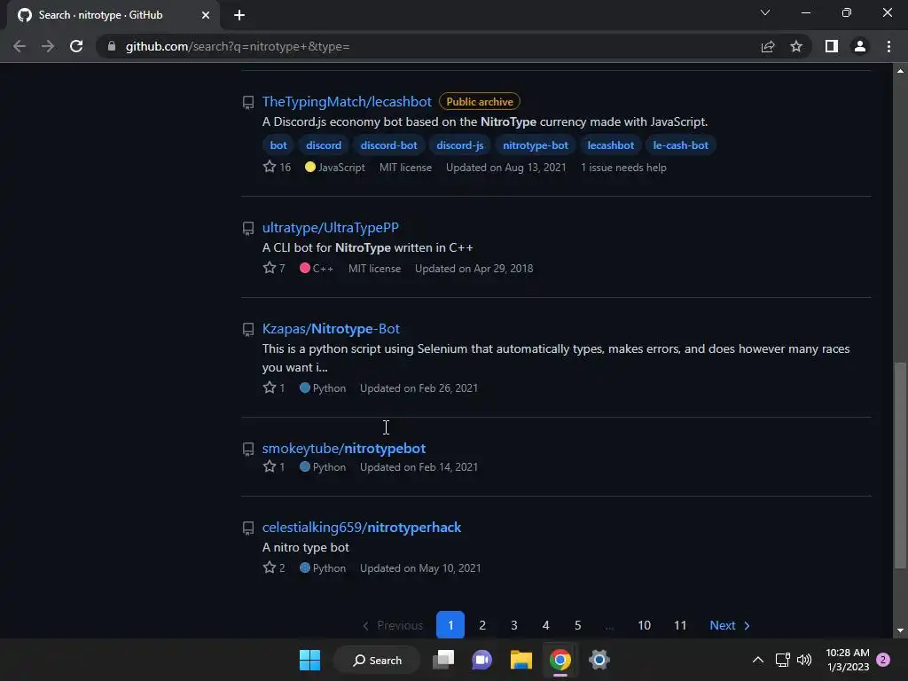Open the Windows Start menu
Viewport: 908px width, 681px height.
coord(309,660)
